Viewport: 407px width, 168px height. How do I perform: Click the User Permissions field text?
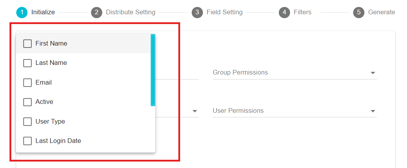pyautogui.click(x=238, y=110)
